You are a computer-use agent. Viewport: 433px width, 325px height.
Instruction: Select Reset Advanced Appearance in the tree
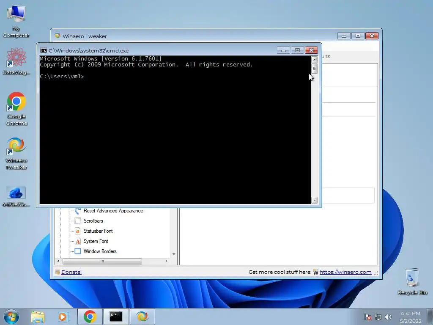(x=113, y=211)
